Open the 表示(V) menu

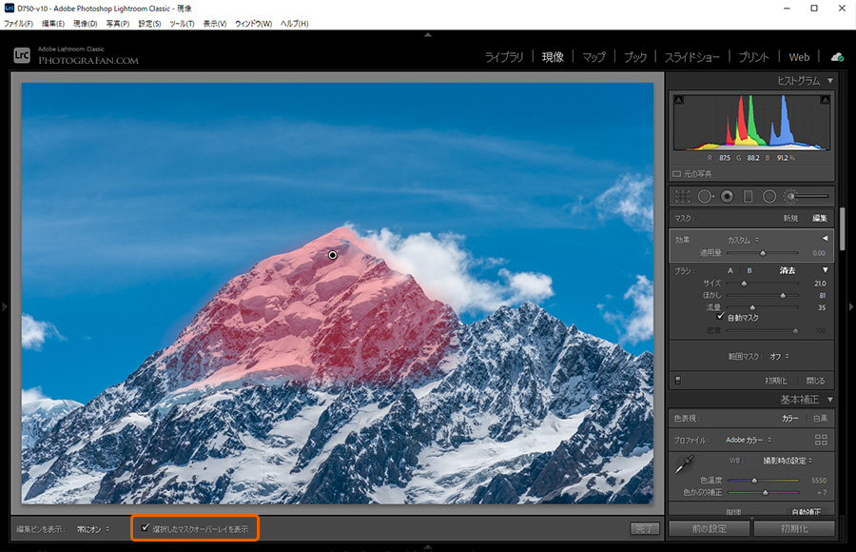[215, 24]
